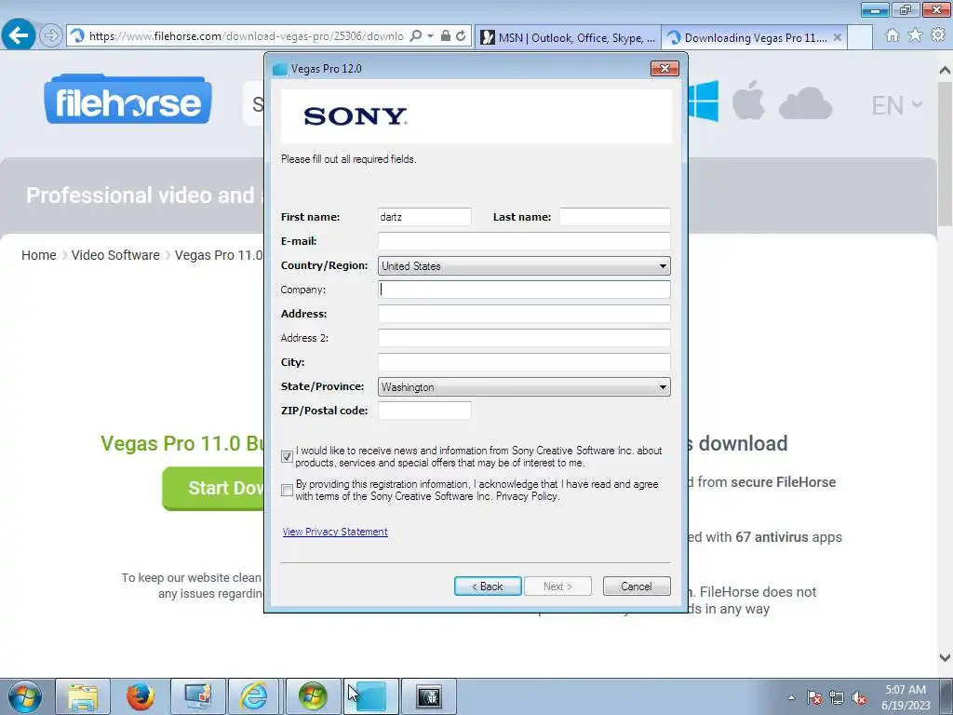Click the Company input field
953x715 pixels.
[524, 290]
